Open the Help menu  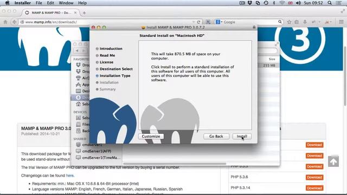82,3
